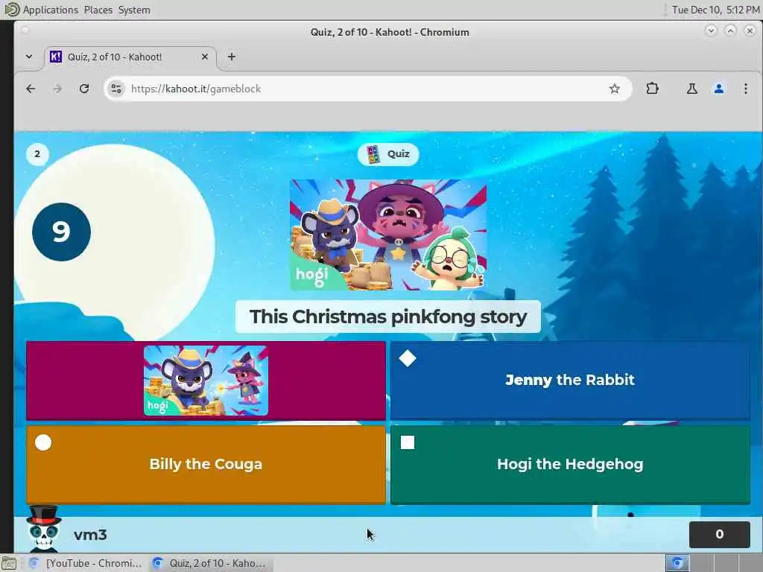Close the Kahoot tab
763x572 pixels.
coord(205,57)
